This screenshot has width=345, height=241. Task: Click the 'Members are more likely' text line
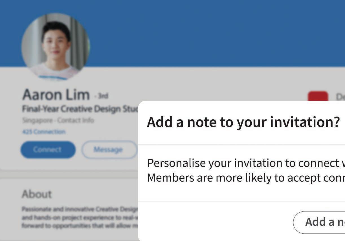(245, 178)
